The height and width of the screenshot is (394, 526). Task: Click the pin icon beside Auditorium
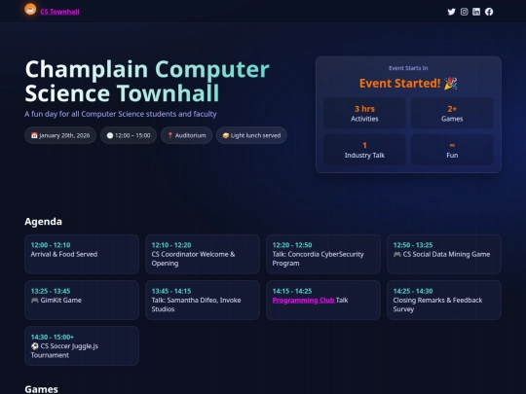click(170, 135)
